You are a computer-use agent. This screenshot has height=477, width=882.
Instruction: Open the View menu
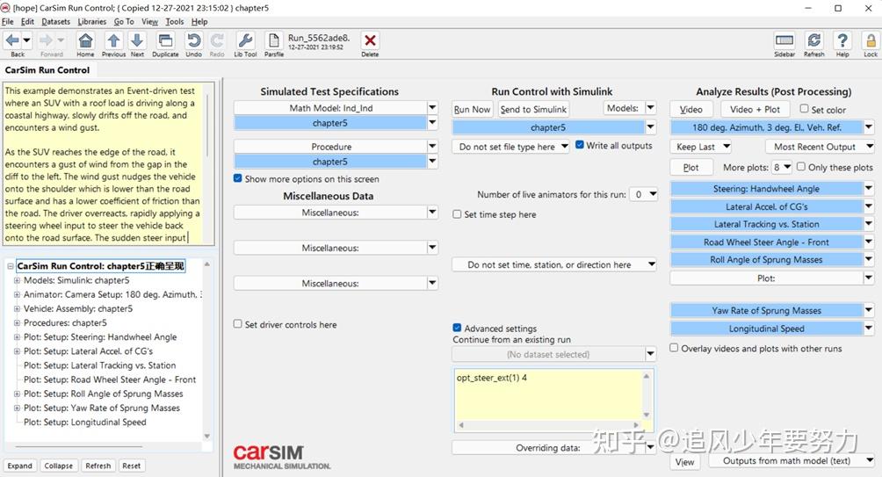[149, 21]
